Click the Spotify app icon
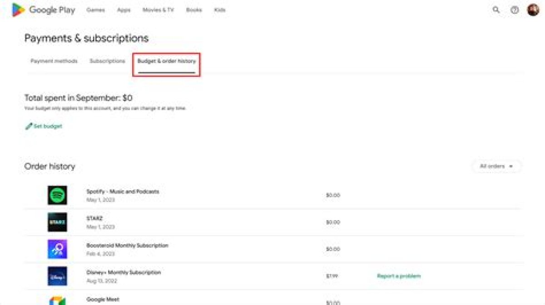Viewport: 545px width, 305px height. pyautogui.click(x=57, y=195)
